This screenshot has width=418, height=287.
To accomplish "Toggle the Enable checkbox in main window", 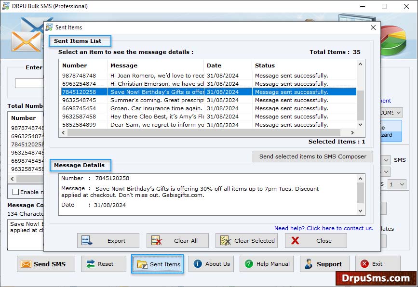I will point(16,192).
